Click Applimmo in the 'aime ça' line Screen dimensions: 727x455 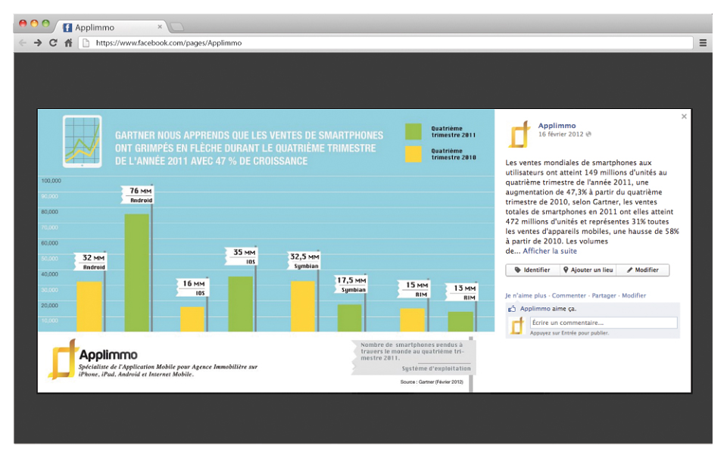tap(535, 309)
